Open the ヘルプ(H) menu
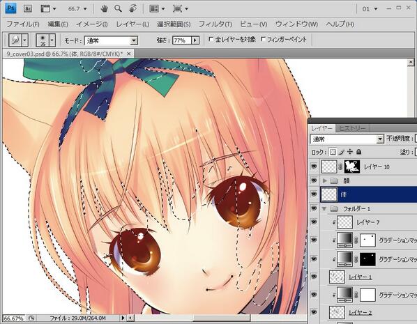417x324 pixels. (x=340, y=24)
